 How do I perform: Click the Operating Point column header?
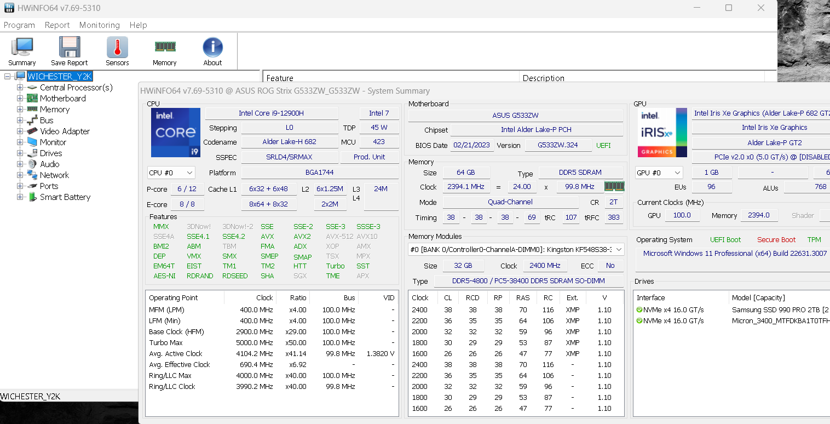[x=185, y=297]
